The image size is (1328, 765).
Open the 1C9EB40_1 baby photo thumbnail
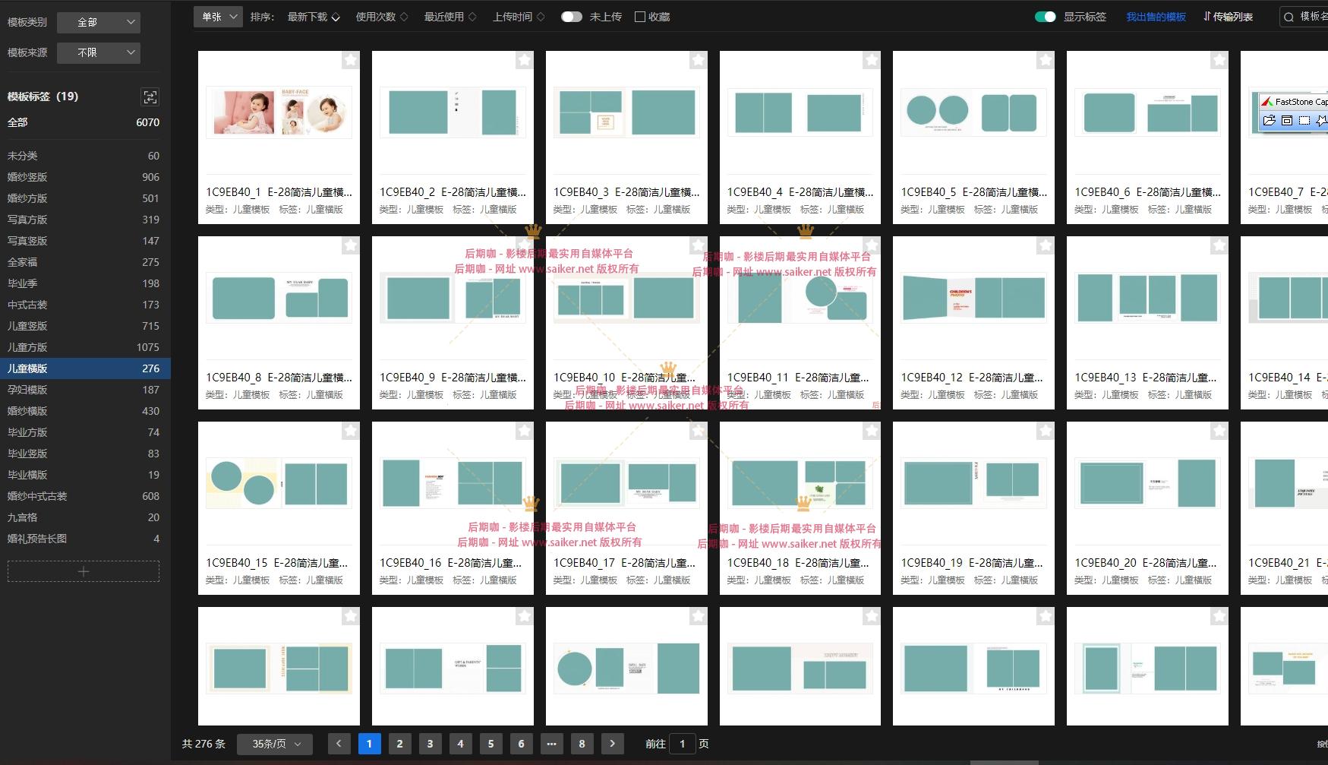coord(279,112)
